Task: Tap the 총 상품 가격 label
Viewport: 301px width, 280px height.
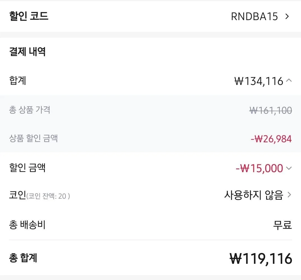Action: point(30,110)
